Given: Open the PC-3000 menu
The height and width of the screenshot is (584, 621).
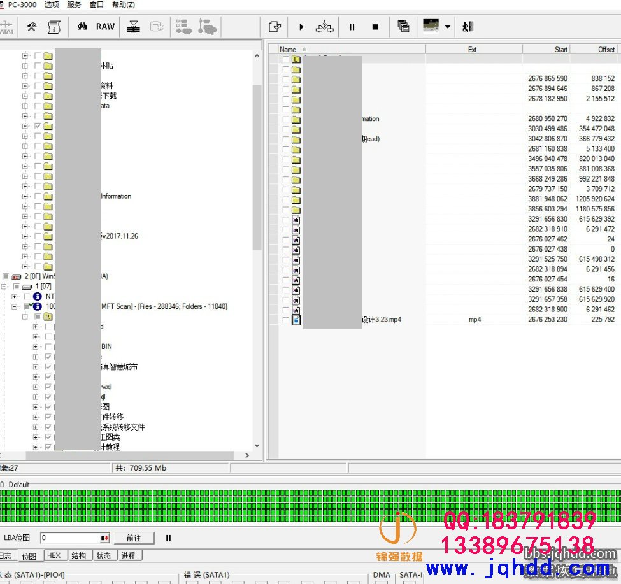Looking at the screenshot, I should [x=22, y=4].
